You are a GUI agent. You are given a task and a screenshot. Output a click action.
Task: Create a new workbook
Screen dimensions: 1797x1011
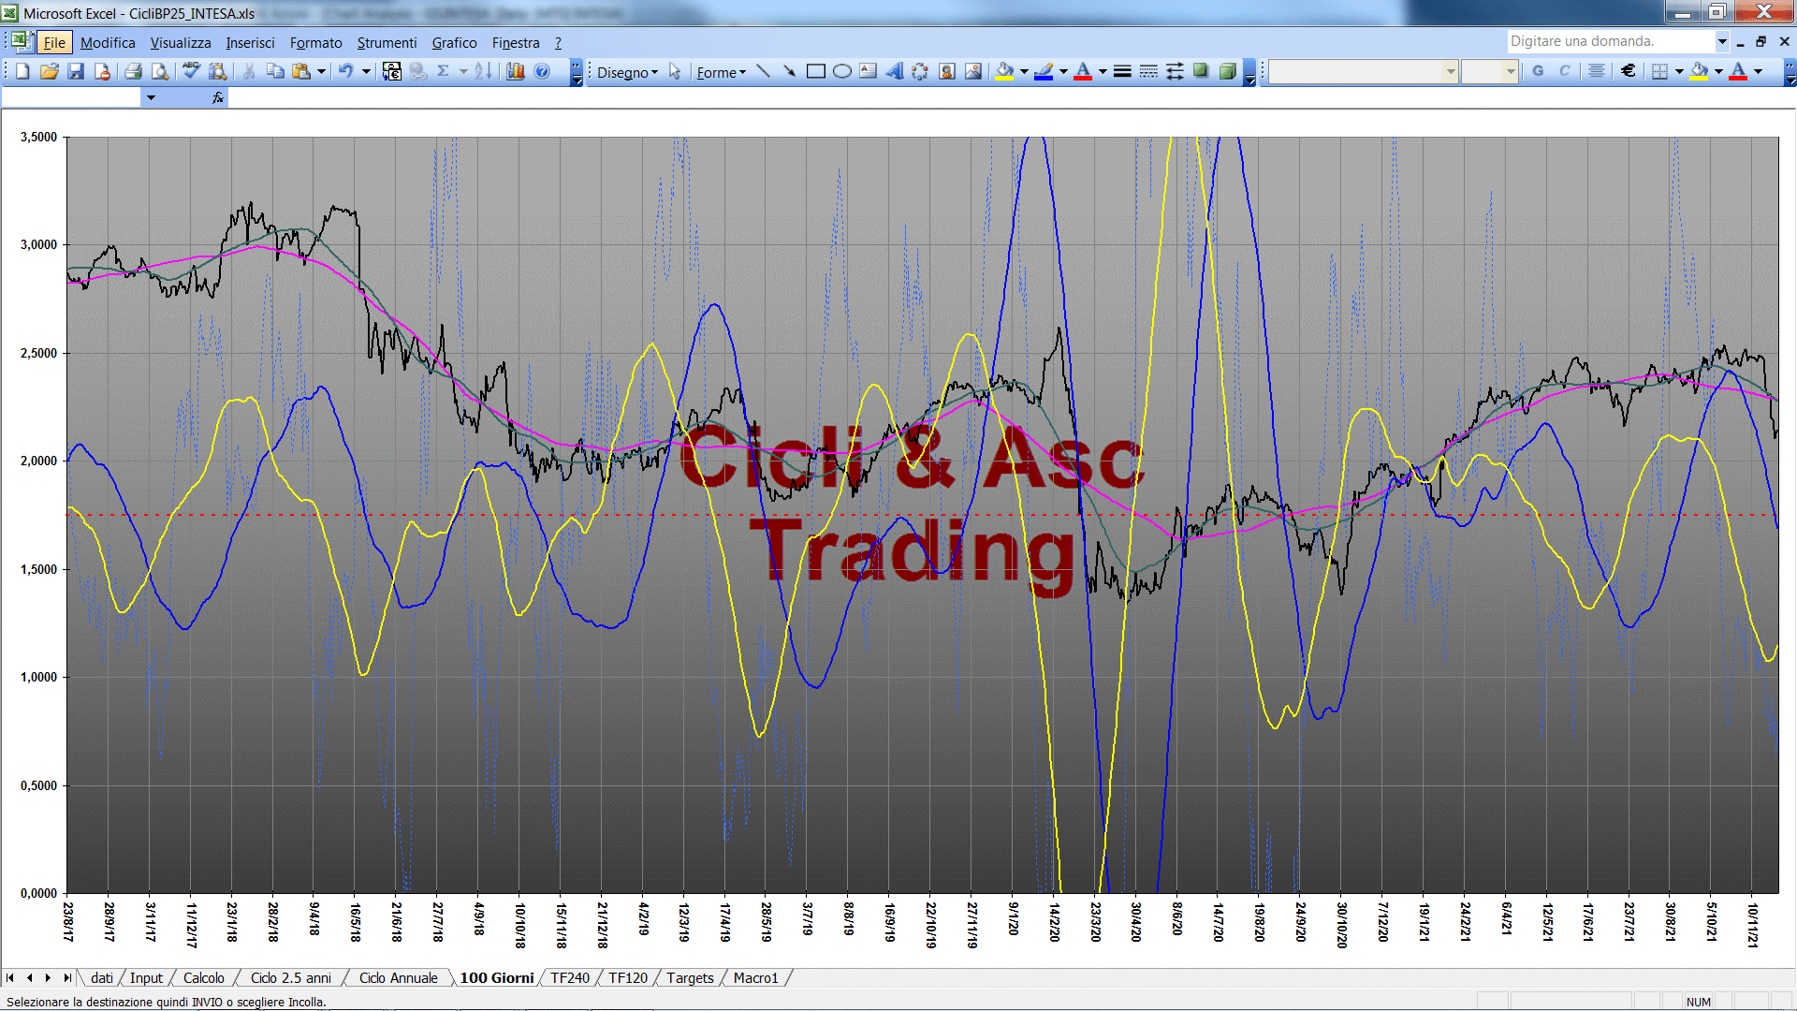(x=23, y=71)
